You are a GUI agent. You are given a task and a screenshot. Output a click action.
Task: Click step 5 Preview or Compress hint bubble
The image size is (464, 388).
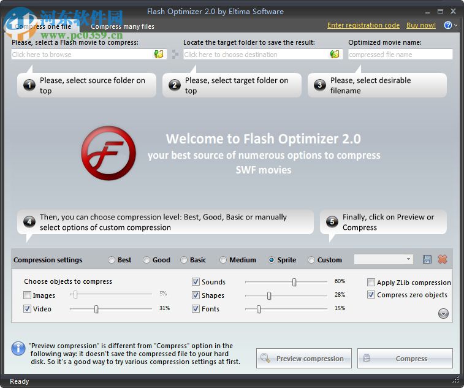tap(383, 222)
